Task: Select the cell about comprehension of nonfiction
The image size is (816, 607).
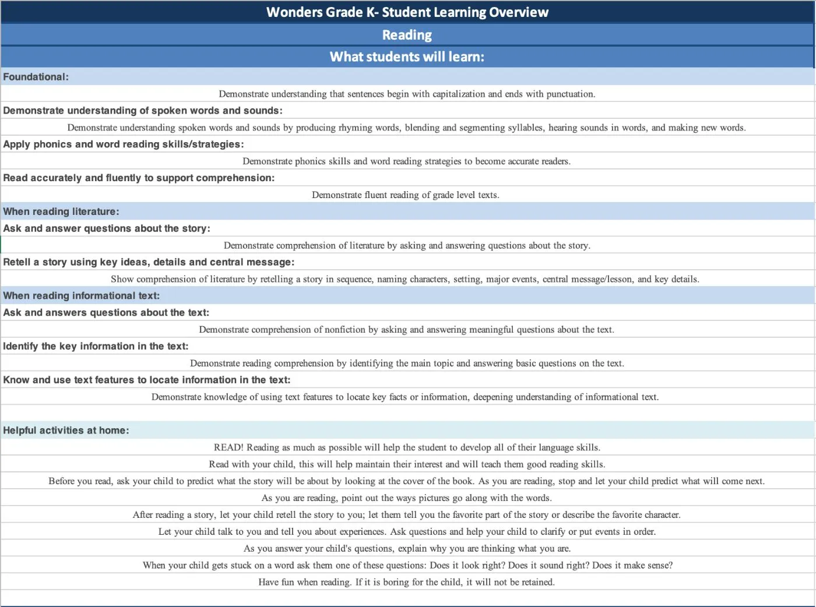Action: [407, 330]
